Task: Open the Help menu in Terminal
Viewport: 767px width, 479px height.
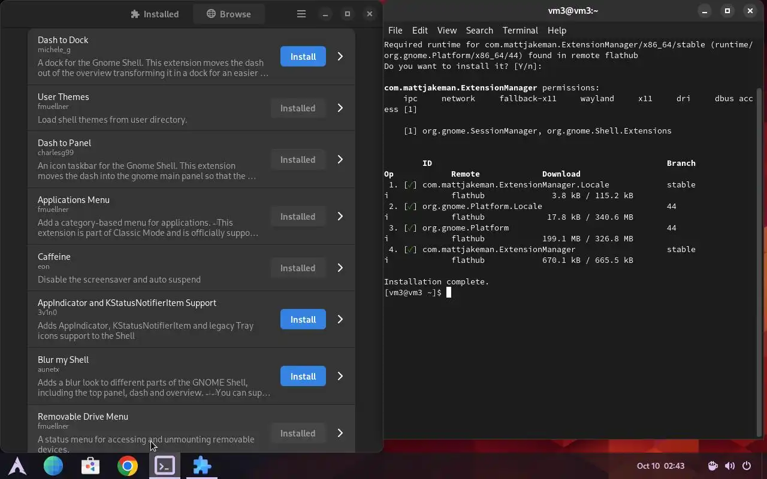Action: 556,30
